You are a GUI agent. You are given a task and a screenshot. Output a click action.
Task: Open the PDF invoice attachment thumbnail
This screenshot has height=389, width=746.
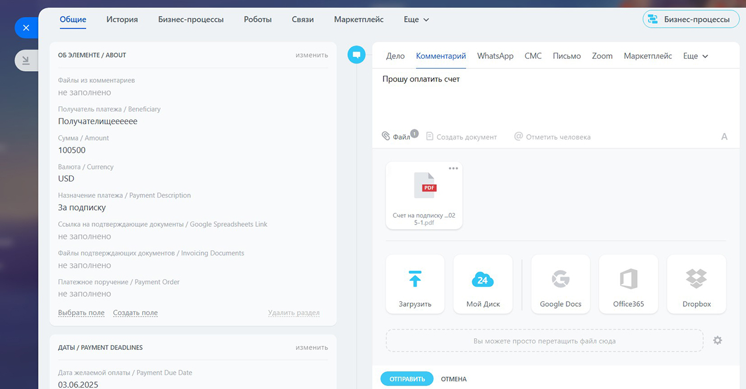coord(424,186)
